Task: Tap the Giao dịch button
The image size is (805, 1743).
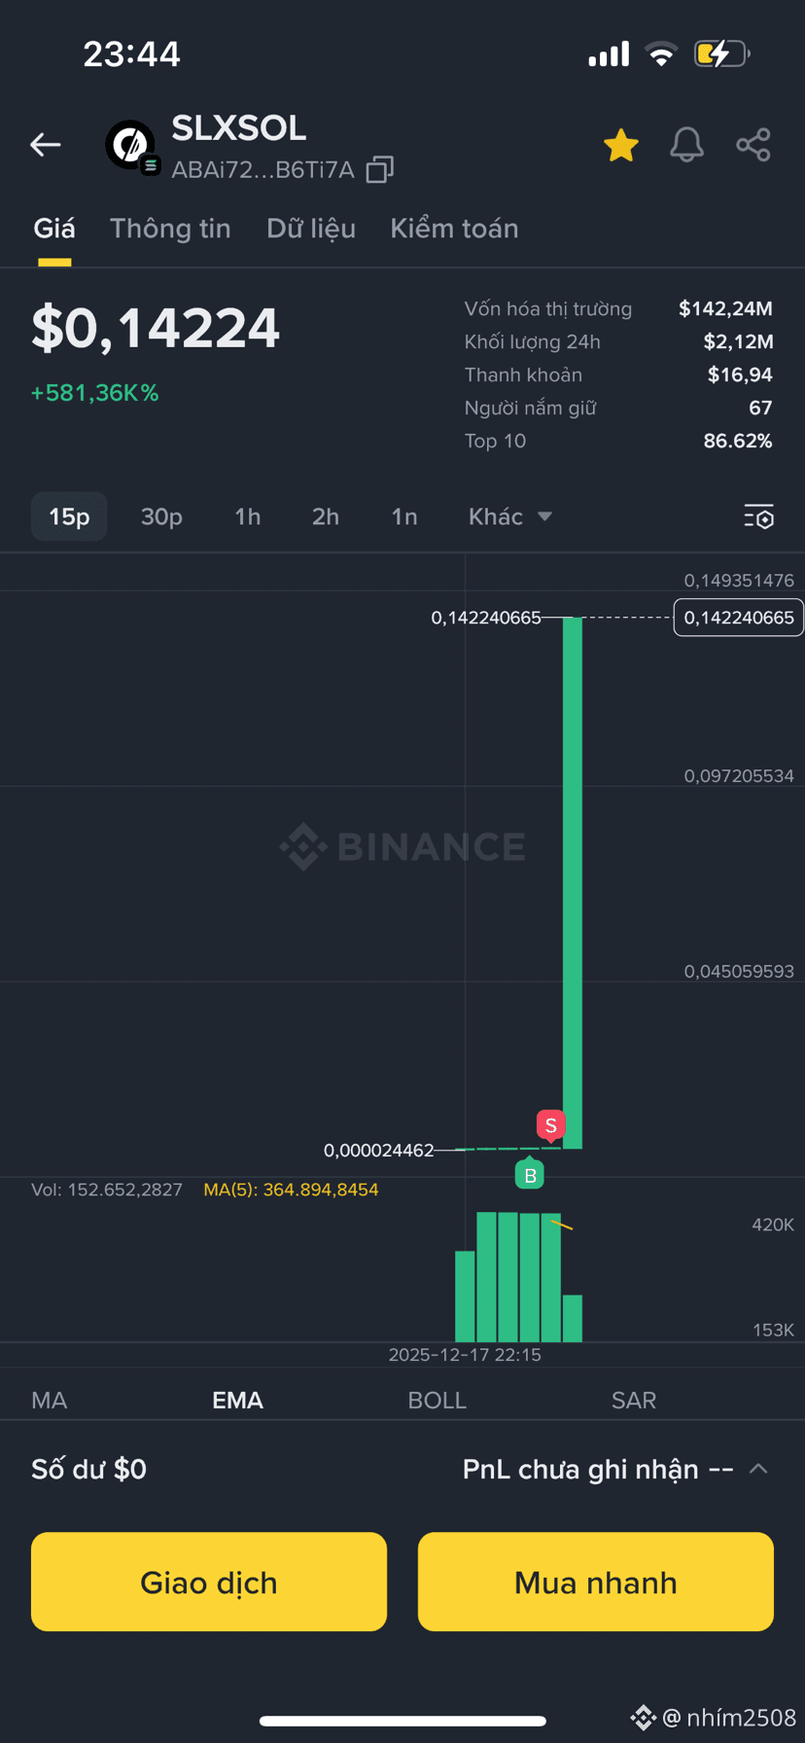Action: coord(209,1582)
